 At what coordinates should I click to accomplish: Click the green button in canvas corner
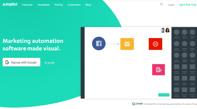(x=164, y=95)
